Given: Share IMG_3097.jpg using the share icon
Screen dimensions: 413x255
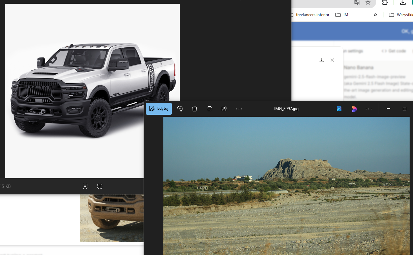Looking at the screenshot, I should click(x=224, y=109).
